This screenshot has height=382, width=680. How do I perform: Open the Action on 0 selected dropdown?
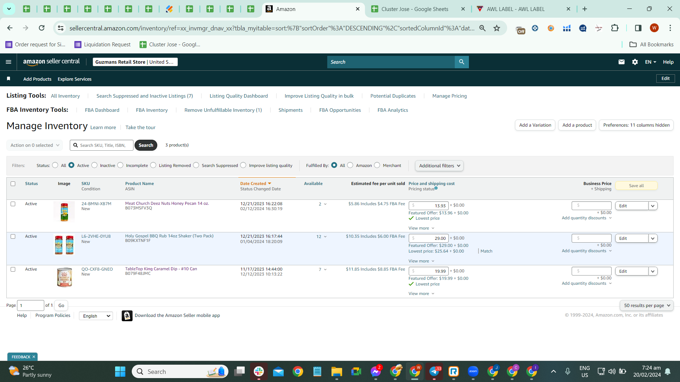[x=35, y=145]
